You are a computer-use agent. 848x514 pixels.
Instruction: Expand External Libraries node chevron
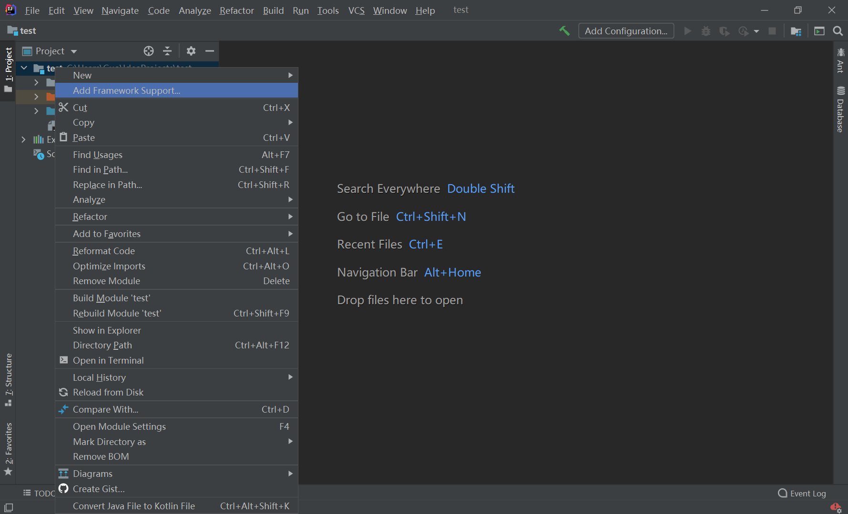click(x=23, y=139)
